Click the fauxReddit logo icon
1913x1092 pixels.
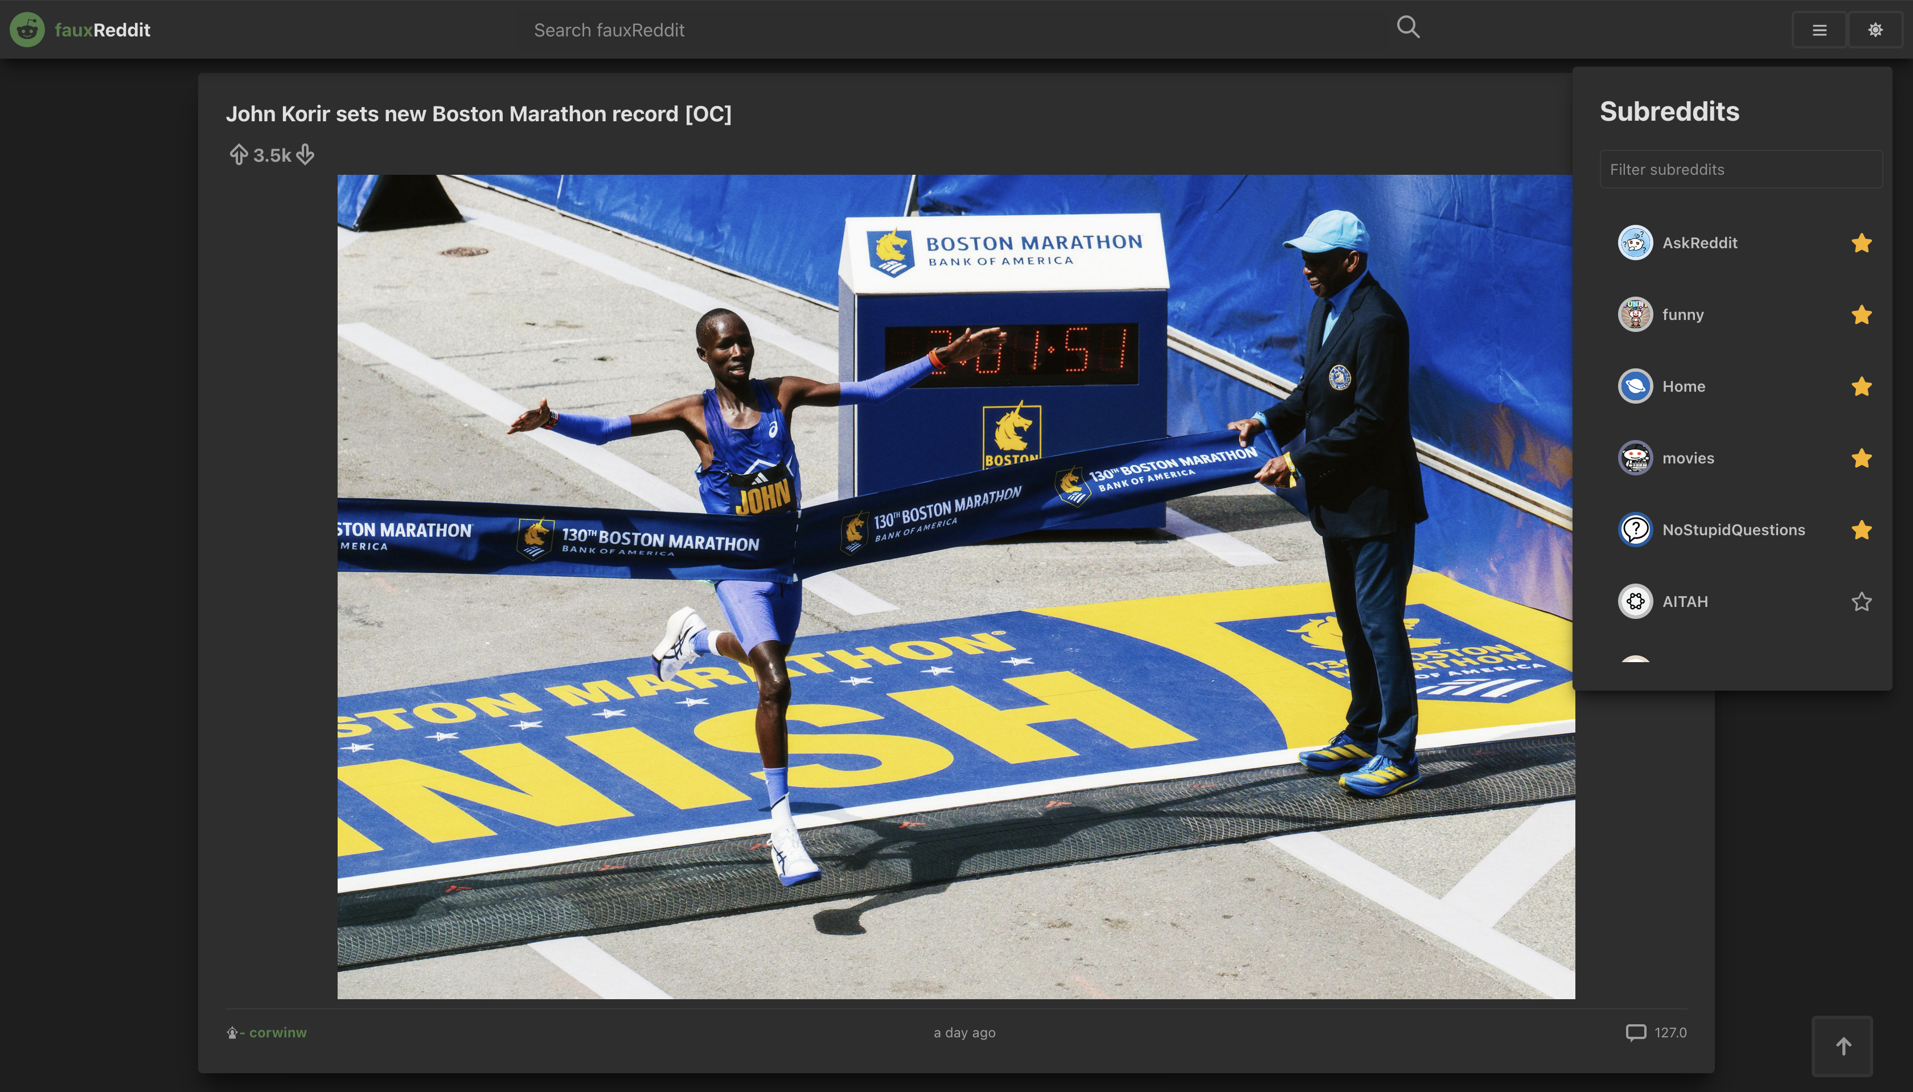tap(27, 30)
